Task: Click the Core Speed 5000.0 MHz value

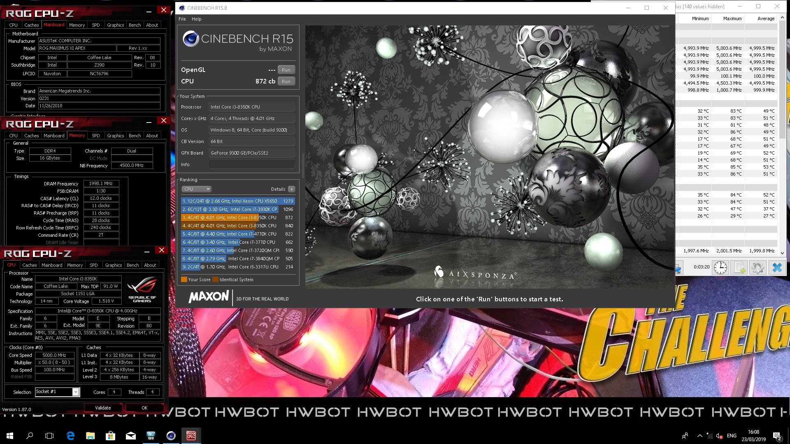Action: click(x=54, y=355)
